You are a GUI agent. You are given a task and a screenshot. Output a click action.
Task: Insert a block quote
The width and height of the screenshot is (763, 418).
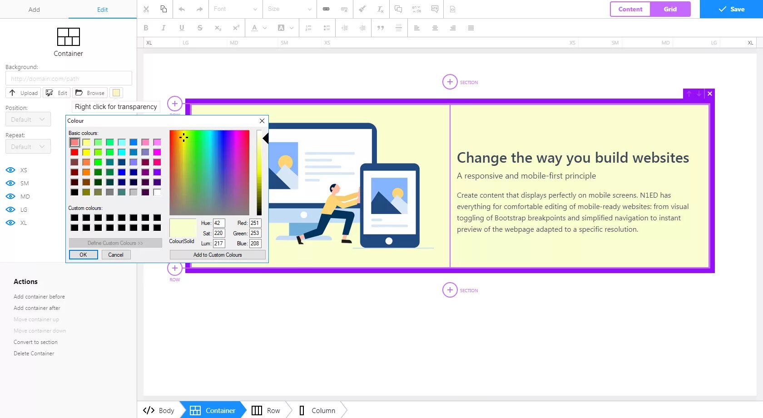click(381, 28)
